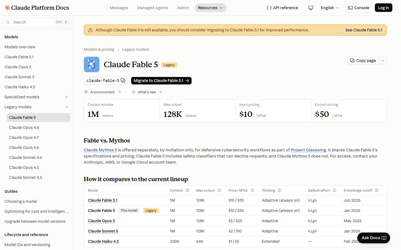Open Claude Fable 5.1 in comparison table

tap(103, 200)
